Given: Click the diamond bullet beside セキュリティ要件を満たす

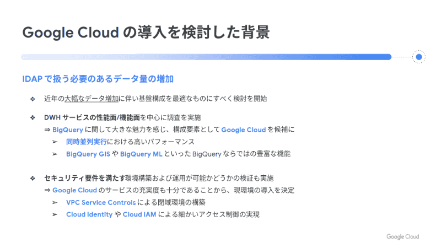Looking at the screenshot, I should (x=33, y=178).
